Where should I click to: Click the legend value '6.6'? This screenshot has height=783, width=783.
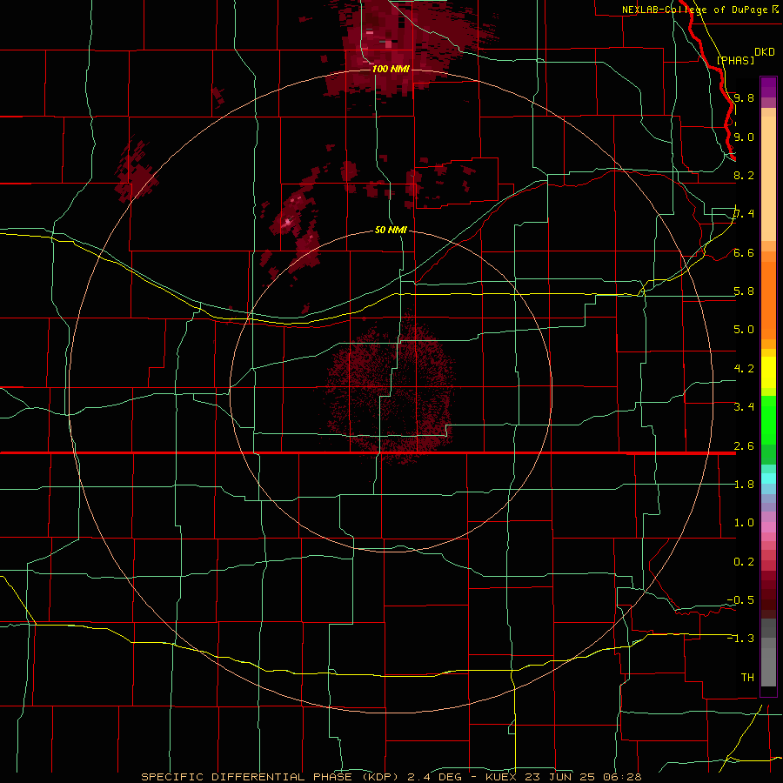click(744, 252)
